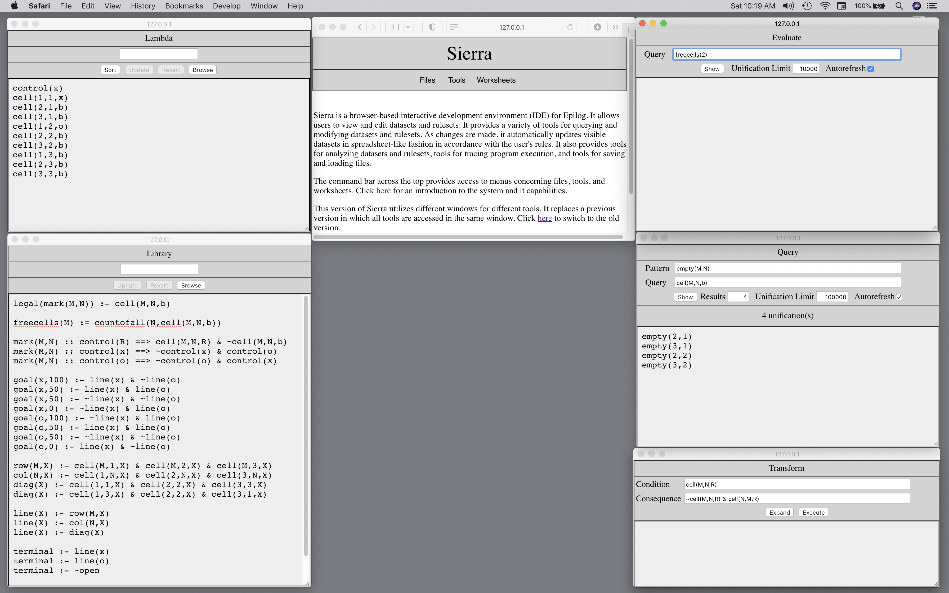Click the Reader view icon in address bar
This screenshot has height=593, width=949.
pyautogui.click(x=454, y=27)
